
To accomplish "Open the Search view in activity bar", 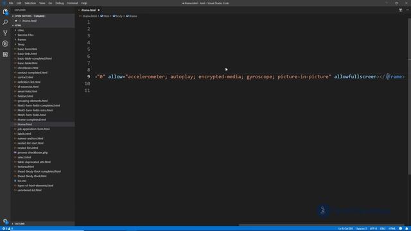I will (x=5, y=22).
